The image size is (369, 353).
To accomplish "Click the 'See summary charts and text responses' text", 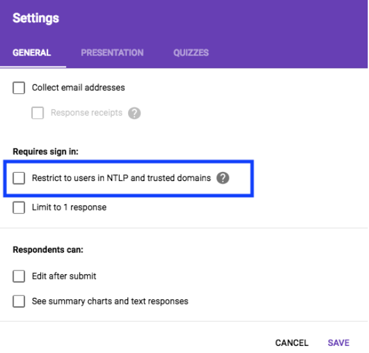I will (110, 301).
